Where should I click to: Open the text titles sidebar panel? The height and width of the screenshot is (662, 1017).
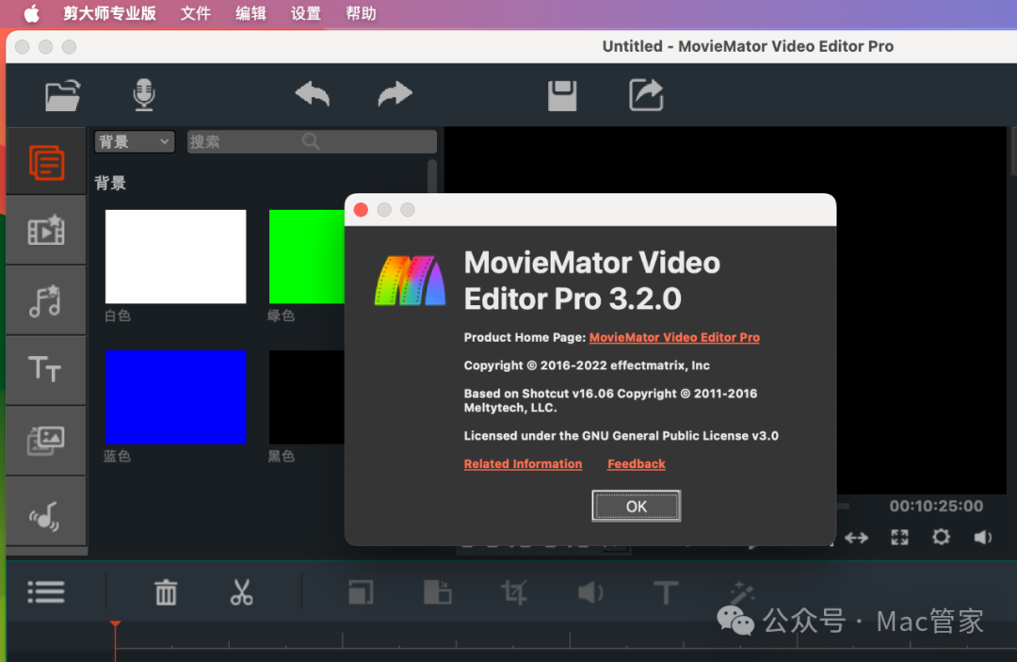(x=45, y=370)
